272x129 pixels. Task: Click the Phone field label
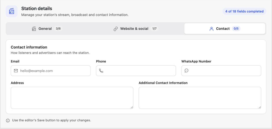tap(101, 62)
